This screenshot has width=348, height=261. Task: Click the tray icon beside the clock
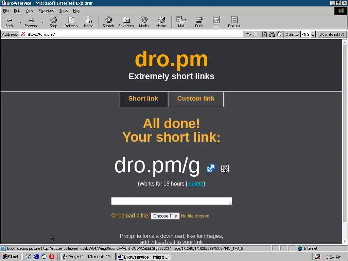pyautogui.click(x=317, y=257)
